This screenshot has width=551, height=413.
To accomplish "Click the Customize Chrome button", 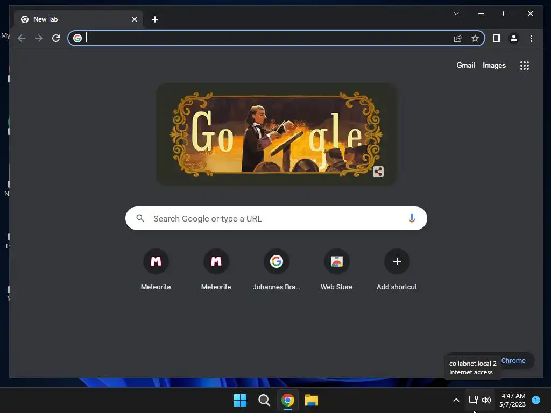I will pyautogui.click(x=517, y=361).
